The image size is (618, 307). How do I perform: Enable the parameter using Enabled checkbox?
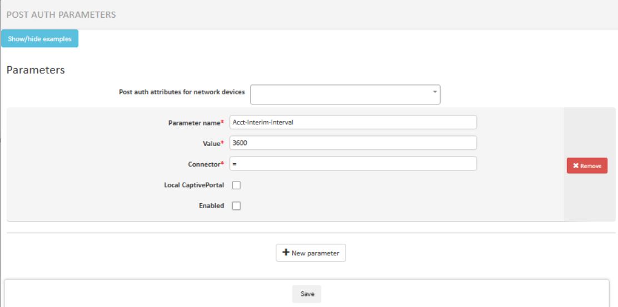click(236, 206)
